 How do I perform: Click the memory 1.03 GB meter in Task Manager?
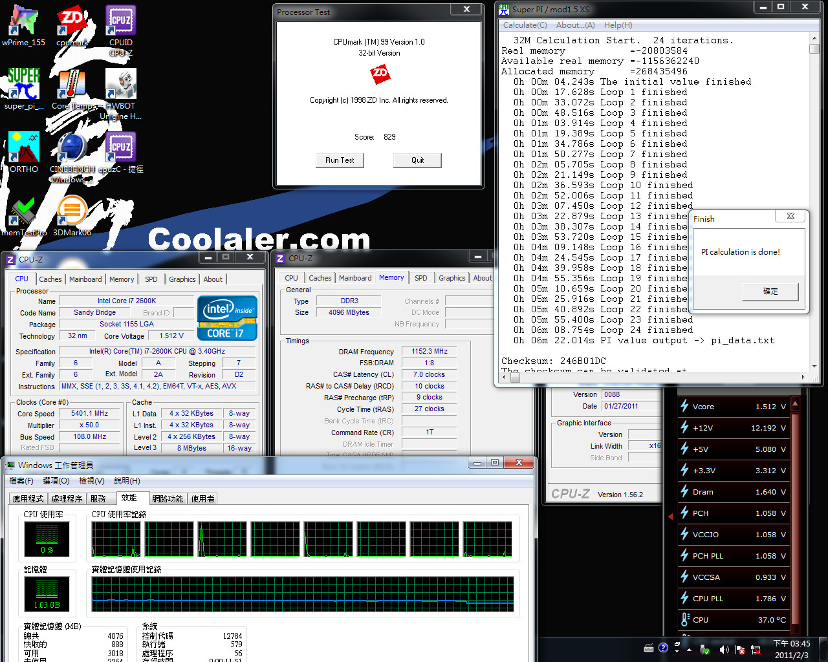(x=47, y=593)
